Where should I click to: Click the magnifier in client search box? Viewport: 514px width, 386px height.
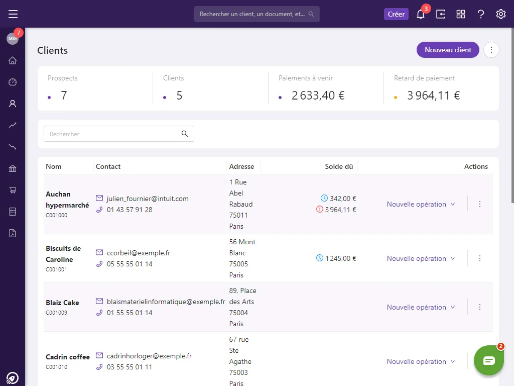click(x=185, y=134)
